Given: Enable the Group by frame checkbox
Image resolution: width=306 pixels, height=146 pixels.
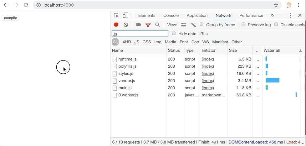Looking at the screenshot, I should click(x=202, y=24).
